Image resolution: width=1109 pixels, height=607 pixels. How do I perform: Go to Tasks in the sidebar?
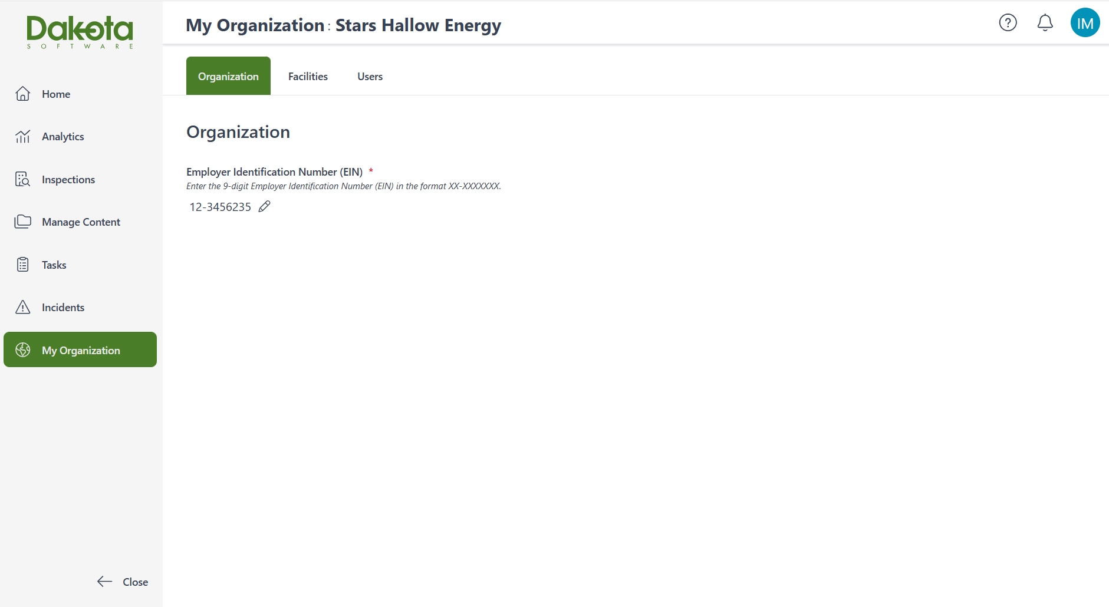point(54,265)
